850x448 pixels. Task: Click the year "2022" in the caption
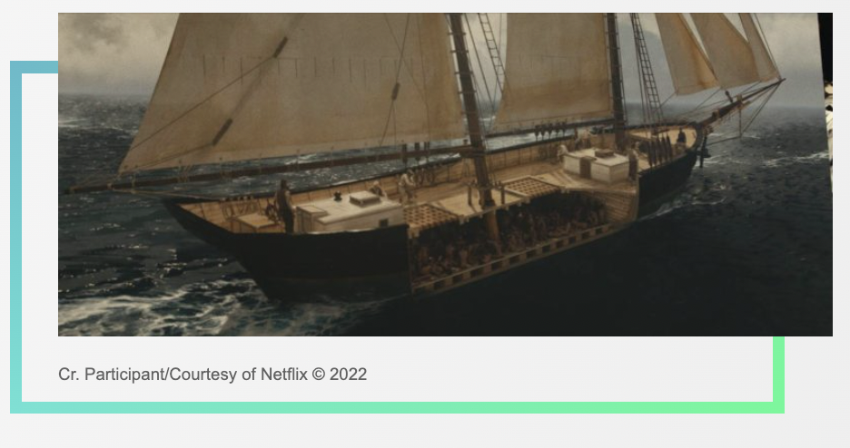pos(348,374)
